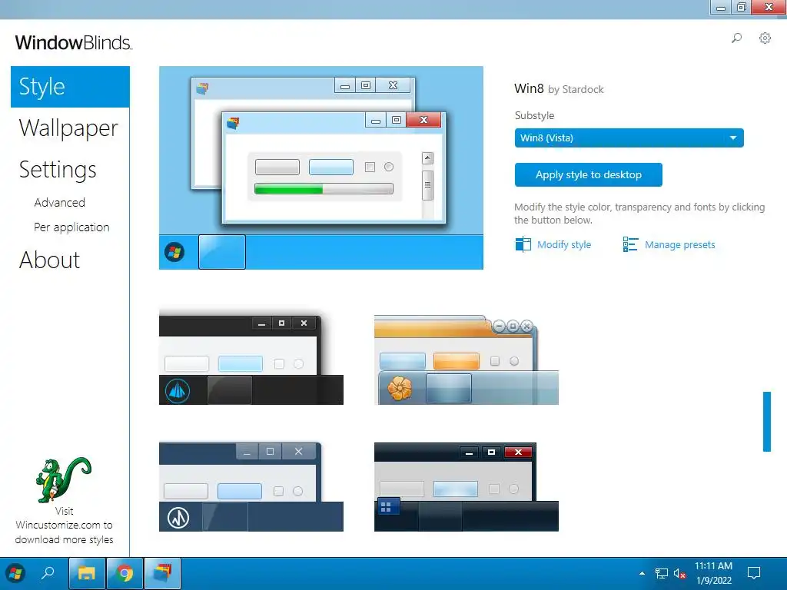Viewport: 787px width, 590px height.
Task: Open the notification center icon
Action: [754, 573]
